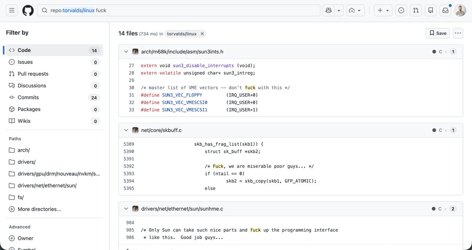The image size is (472, 250).
Task: Click line number 27 in sun3ints.h
Action: [131, 66]
